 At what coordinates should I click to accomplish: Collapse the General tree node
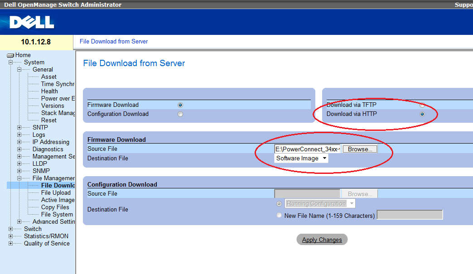19,70
